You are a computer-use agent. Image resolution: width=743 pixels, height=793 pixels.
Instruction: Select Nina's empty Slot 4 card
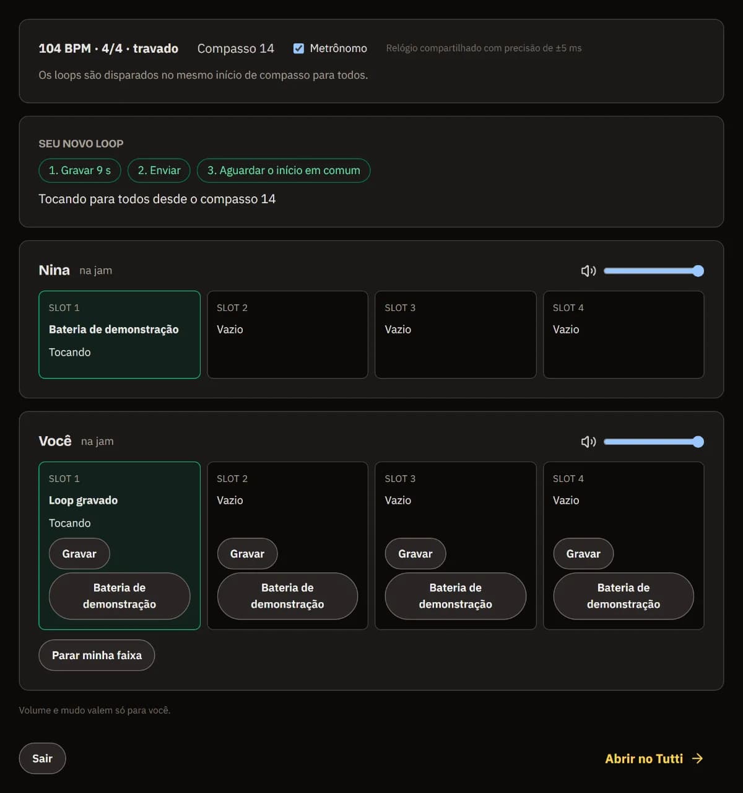[624, 335]
